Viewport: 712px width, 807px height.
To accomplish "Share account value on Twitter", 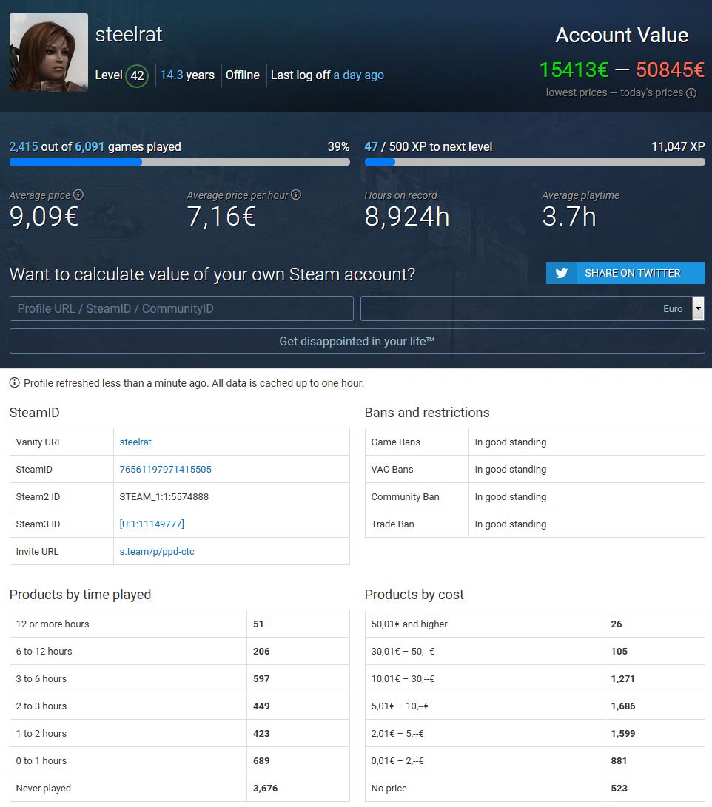I will (x=625, y=273).
